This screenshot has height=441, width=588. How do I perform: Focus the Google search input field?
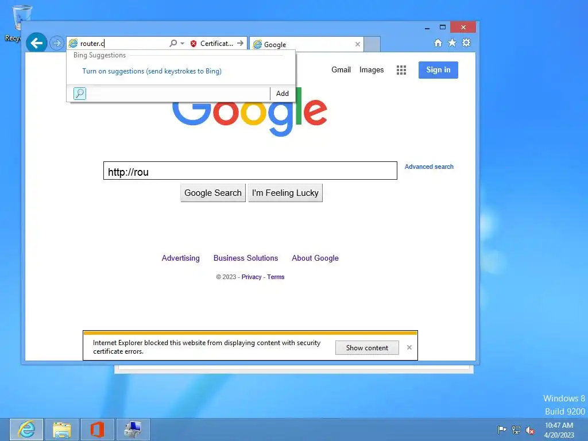coord(250,171)
